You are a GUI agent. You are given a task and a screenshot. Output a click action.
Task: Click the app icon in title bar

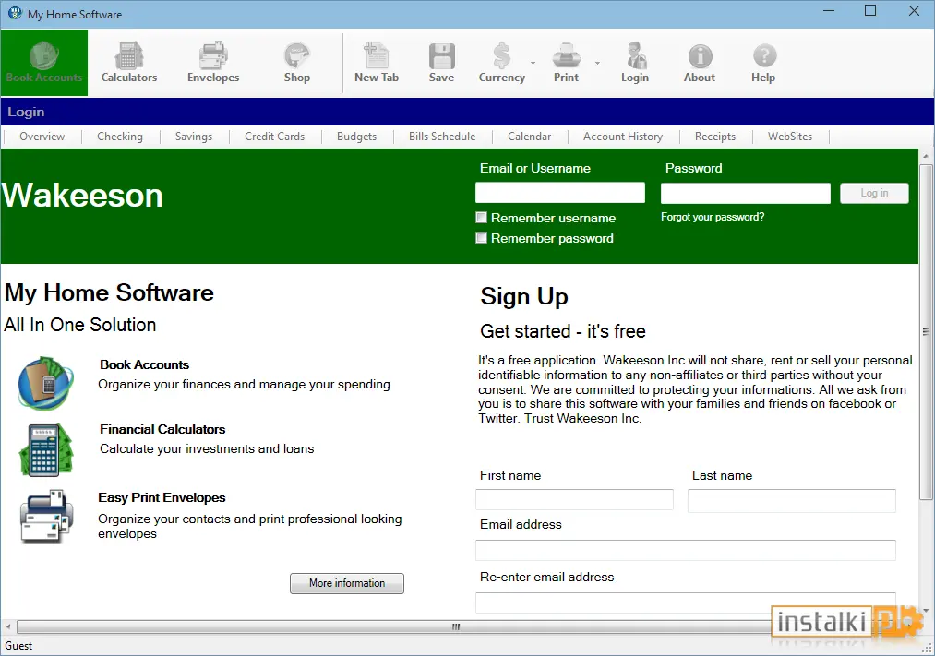(15, 13)
